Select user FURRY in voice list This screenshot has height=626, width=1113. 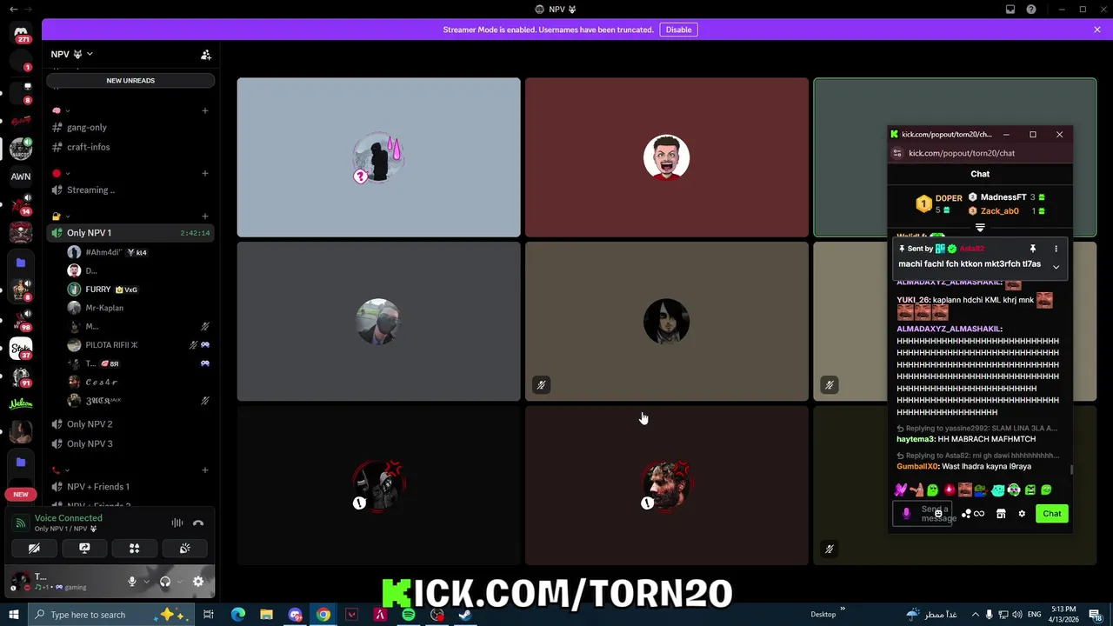tap(139, 290)
